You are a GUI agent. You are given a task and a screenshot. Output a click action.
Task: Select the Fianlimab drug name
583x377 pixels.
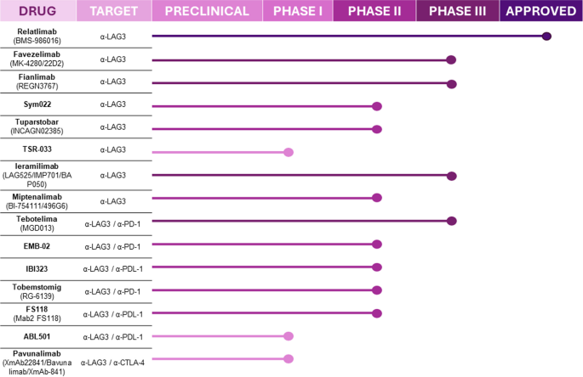pos(37,82)
